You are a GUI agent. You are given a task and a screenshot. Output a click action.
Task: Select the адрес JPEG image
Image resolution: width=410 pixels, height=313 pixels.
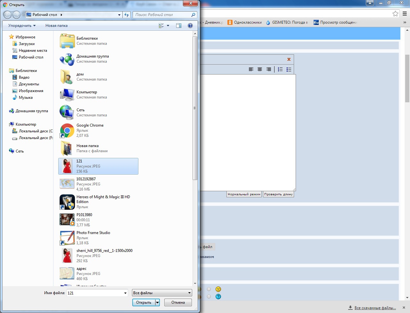click(99, 274)
